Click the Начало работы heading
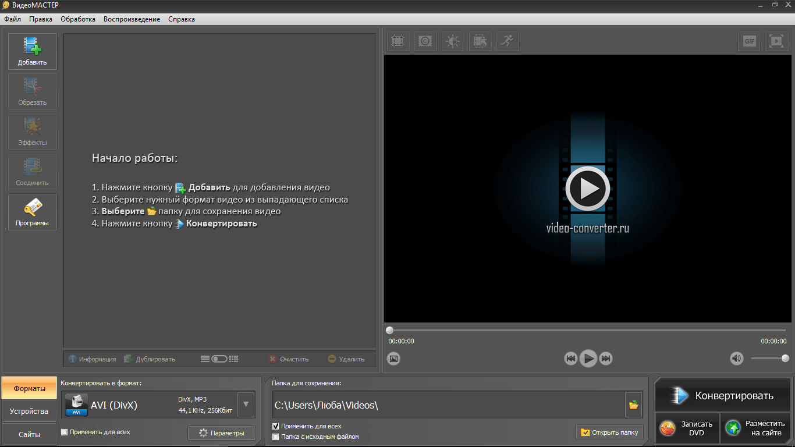 135,158
